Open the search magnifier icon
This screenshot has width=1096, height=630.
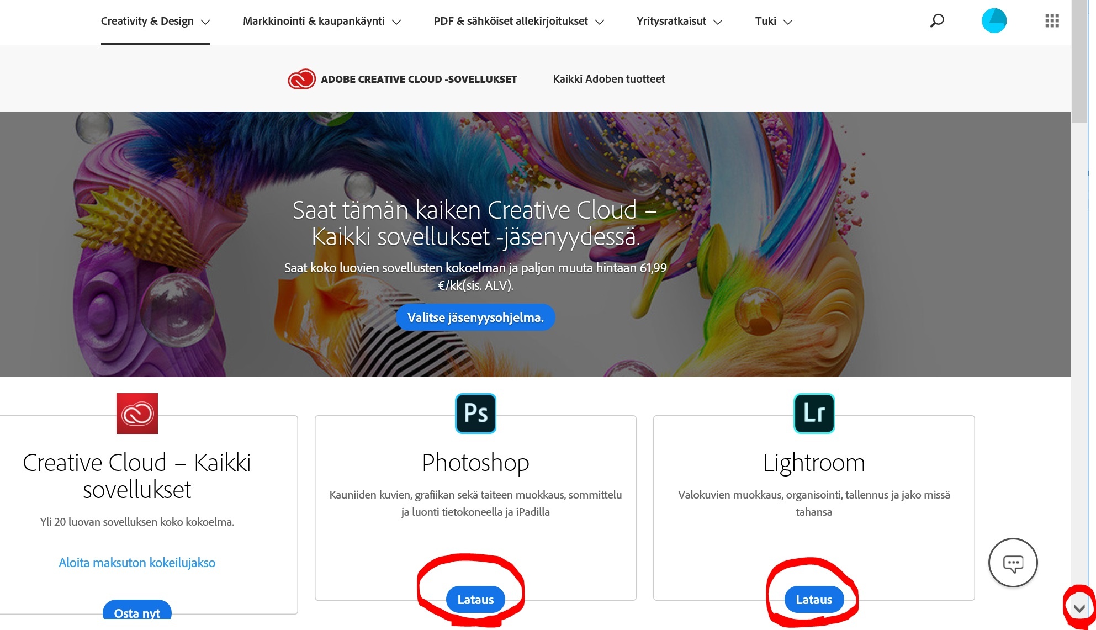[937, 21]
